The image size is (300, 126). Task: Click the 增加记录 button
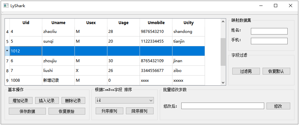click(x=21, y=101)
